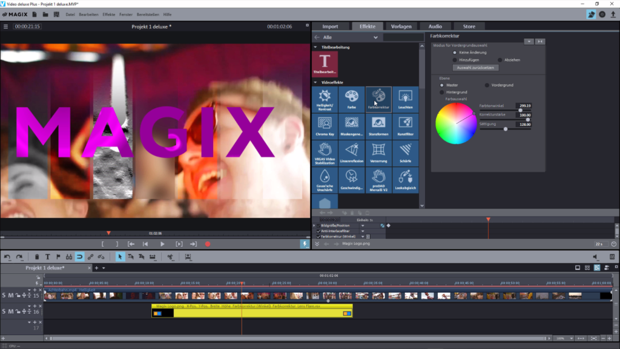The height and width of the screenshot is (349, 620).
Task: Mute track 16 with M button
Action: pos(11,311)
